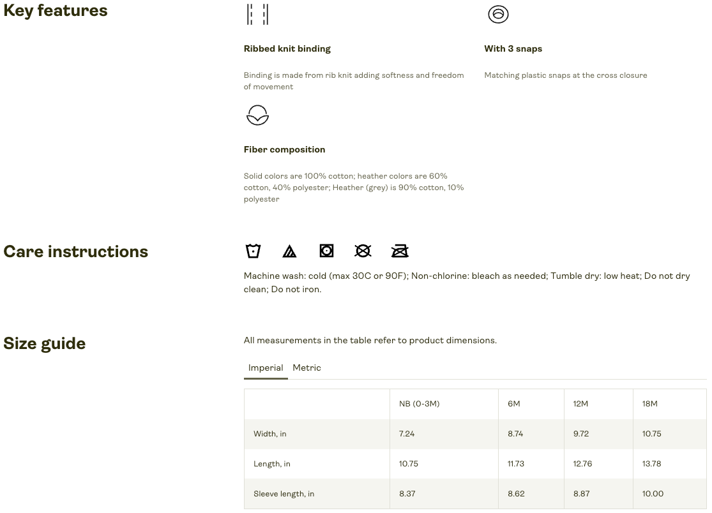Viewport: 712px width, 513px height.
Task: Click the non-chlorine bleach triangle icon
Action: (289, 251)
